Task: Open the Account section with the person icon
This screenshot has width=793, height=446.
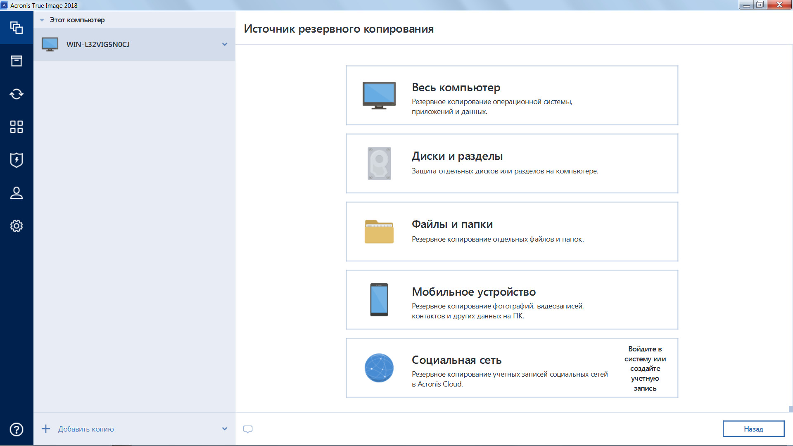Action: click(x=17, y=193)
